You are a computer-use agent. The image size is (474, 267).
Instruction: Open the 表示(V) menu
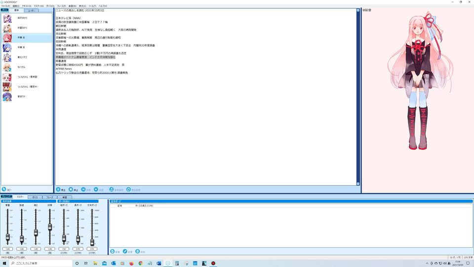[x=82, y=6]
